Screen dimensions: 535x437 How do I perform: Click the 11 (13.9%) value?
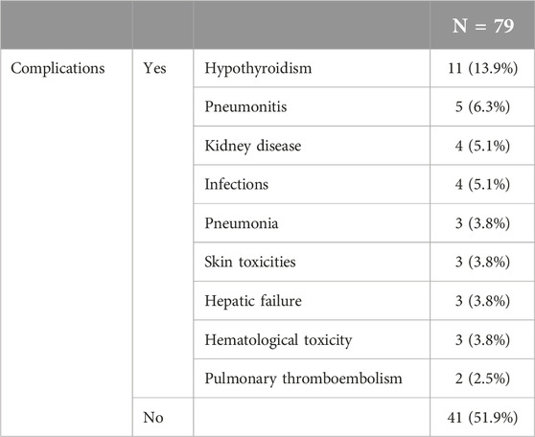[482, 68]
